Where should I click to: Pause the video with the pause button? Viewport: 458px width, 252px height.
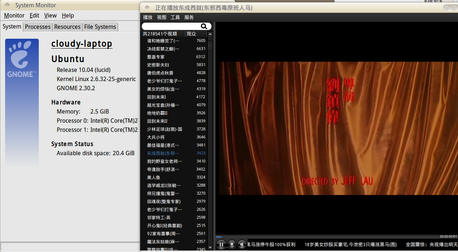click(221, 244)
